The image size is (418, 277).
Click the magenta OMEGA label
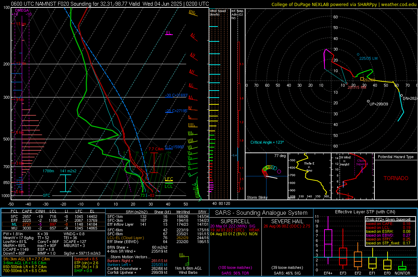(22, 10)
